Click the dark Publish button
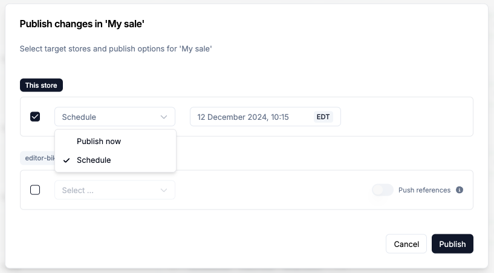 452,244
